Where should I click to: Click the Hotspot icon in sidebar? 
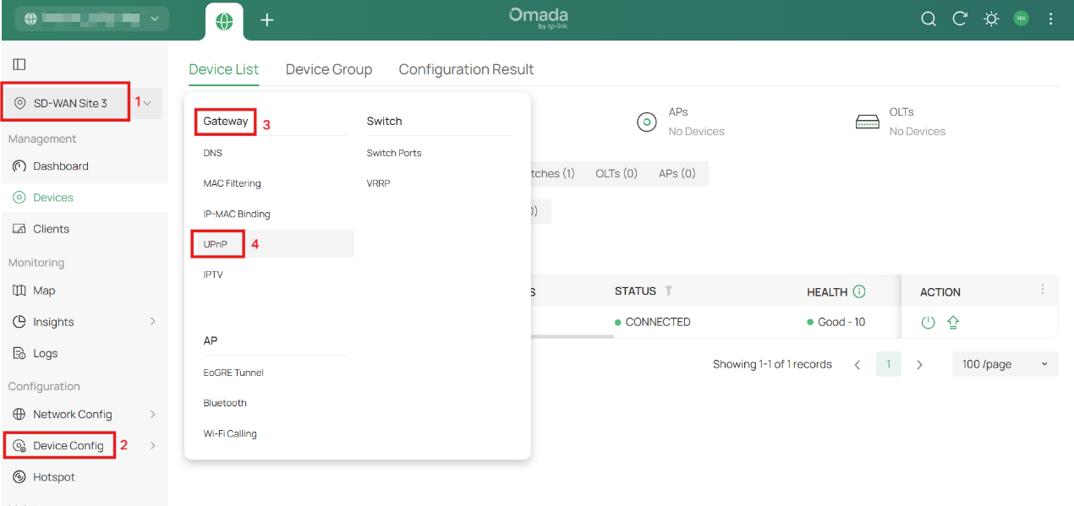point(19,477)
